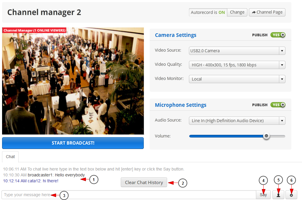302x200 pixels.
Task: Open the Video Source dropdown
Action: coord(237,51)
